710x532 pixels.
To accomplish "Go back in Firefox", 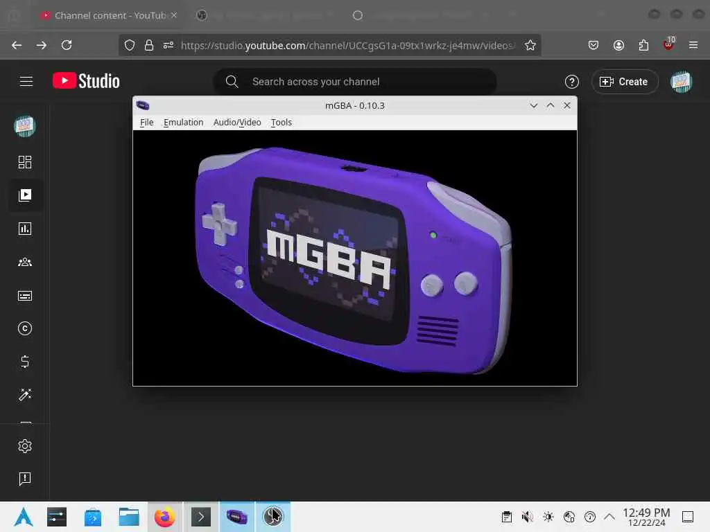I will 17,45.
